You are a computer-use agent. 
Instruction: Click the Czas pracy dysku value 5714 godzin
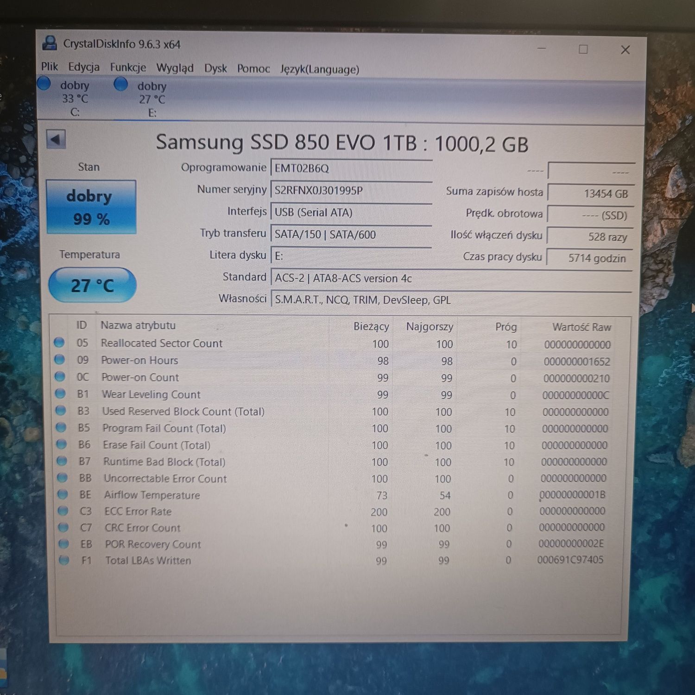pos(589,258)
